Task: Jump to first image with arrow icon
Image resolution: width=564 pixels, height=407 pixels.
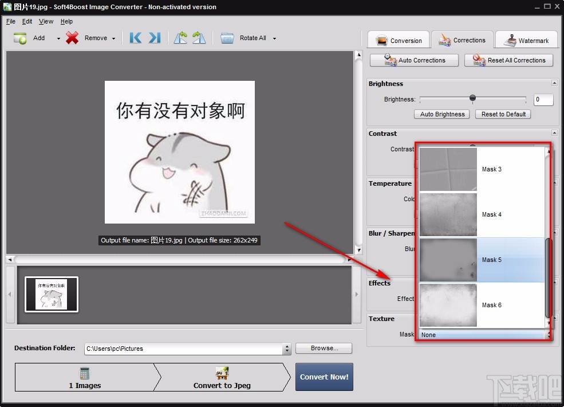Action: tap(135, 38)
